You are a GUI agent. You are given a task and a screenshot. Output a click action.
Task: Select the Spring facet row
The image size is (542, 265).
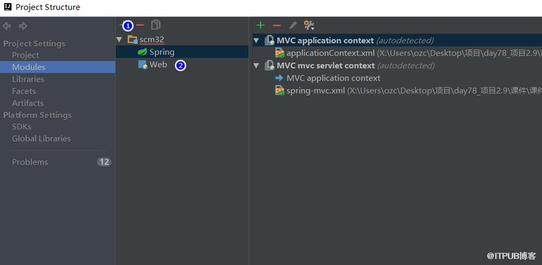click(x=182, y=52)
